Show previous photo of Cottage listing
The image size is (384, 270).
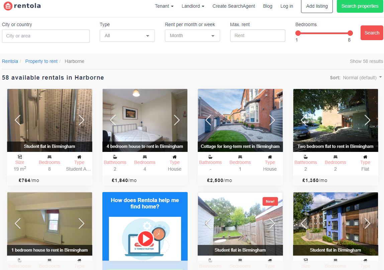[208, 120]
